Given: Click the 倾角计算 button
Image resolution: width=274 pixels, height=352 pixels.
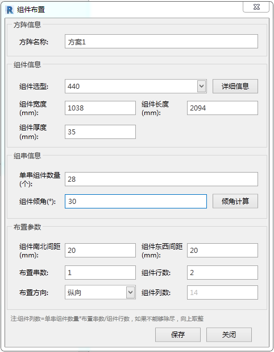Looking at the screenshot, I should pos(235,201).
